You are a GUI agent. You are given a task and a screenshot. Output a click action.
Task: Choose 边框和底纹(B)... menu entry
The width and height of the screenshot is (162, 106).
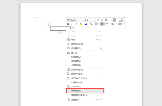coord(85,82)
